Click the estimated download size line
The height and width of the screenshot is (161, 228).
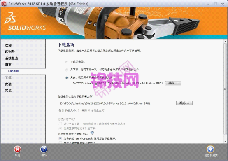pos(82,110)
